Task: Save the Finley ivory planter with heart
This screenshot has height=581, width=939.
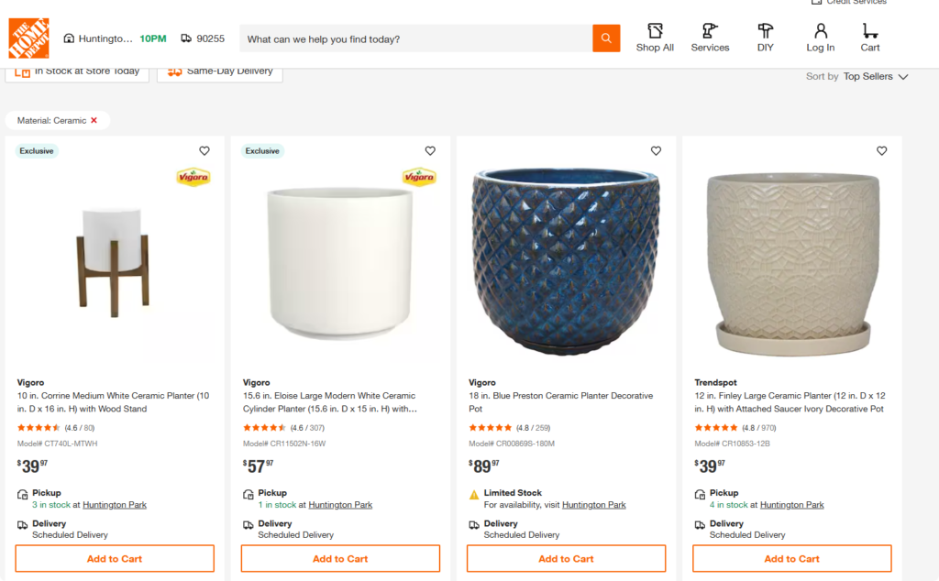Action: click(x=881, y=151)
